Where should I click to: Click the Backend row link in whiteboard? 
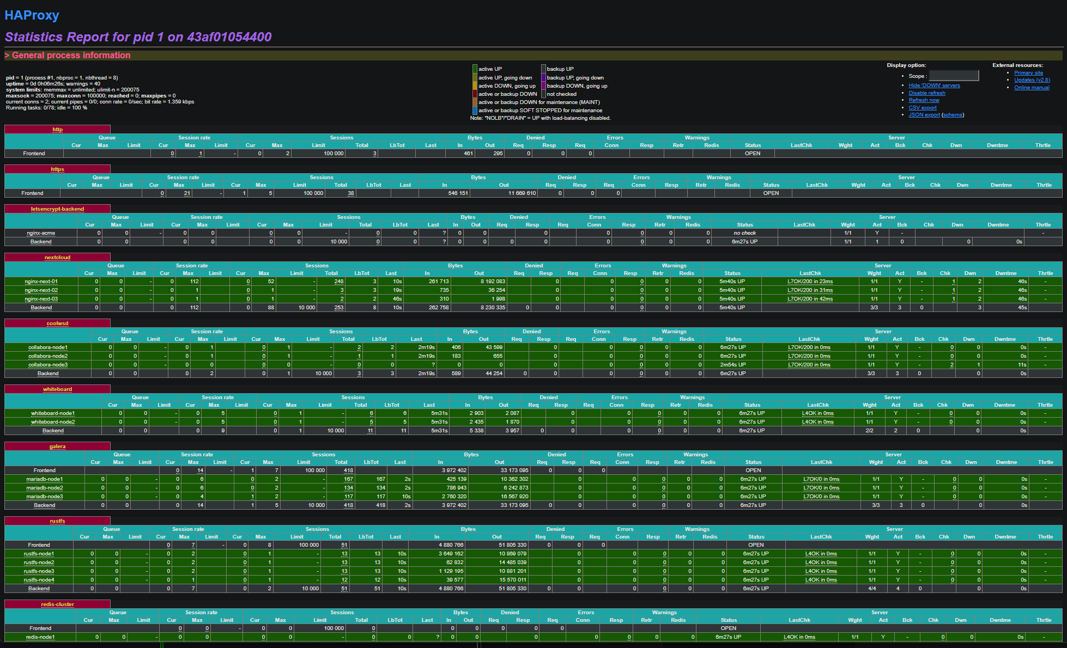coord(53,431)
